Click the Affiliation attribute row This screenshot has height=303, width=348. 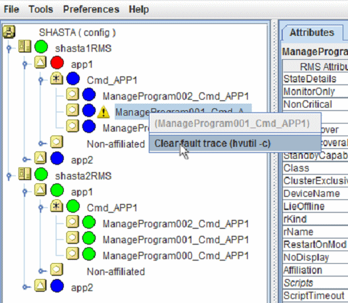point(315,270)
